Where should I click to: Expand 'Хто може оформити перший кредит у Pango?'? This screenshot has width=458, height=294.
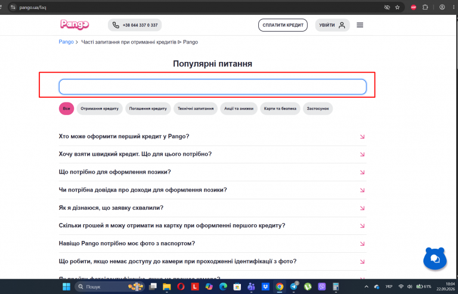212,137
